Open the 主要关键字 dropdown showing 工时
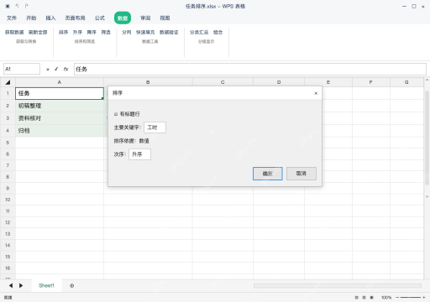This screenshot has height=302, width=430. pos(155,128)
